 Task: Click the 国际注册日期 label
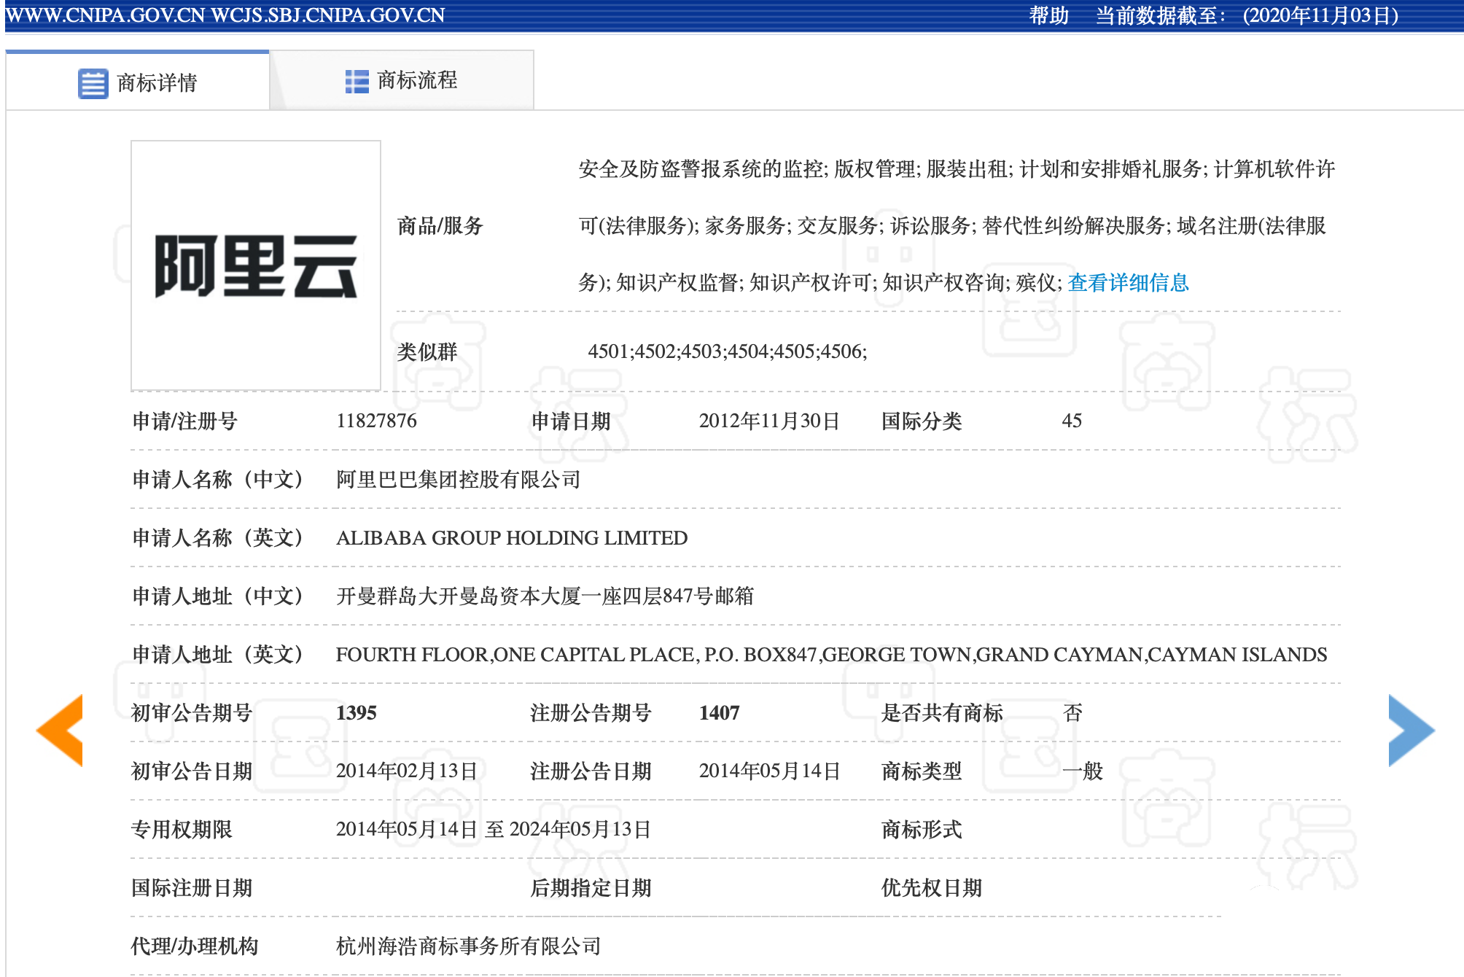pos(192,887)
